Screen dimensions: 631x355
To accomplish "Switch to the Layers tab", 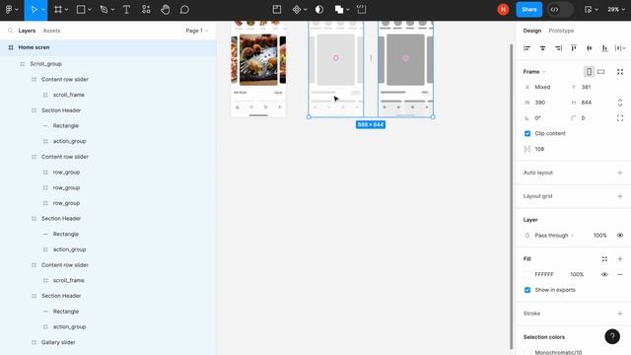I will pyautogui.click(x=27, y=31).
